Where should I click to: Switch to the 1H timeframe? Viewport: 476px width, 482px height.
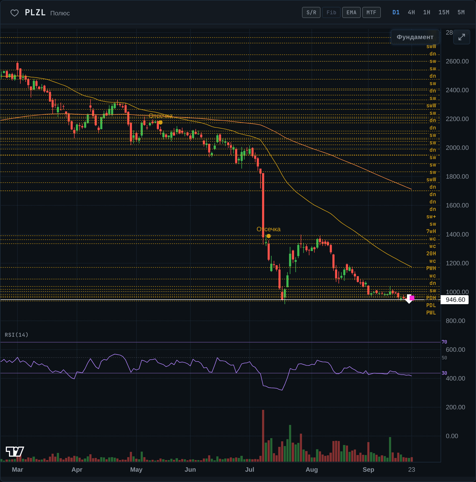click(427, 12)
